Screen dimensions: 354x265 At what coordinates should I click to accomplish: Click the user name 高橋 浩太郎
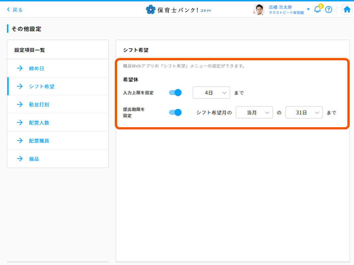coord(280,7)
